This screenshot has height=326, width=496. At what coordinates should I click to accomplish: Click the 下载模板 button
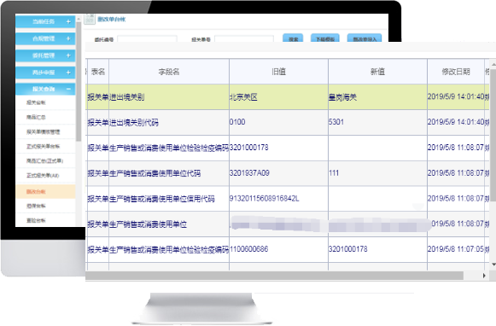pyautogui.click(x=325, y=38)
